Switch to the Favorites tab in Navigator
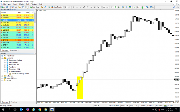This screenshot has width=180, height=112. [14, 102]
